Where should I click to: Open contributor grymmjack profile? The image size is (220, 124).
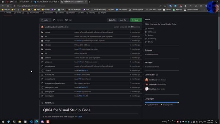(153, 84)
